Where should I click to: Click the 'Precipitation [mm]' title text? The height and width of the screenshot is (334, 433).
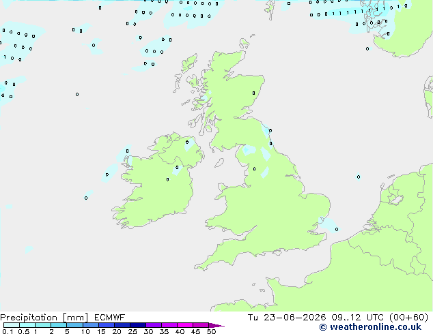coord(44,318)
